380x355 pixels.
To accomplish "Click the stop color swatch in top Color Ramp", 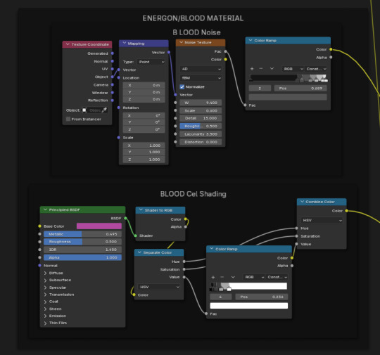I will coord(288,97).
